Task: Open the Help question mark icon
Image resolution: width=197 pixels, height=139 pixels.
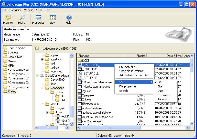Action: click(69, 18)
